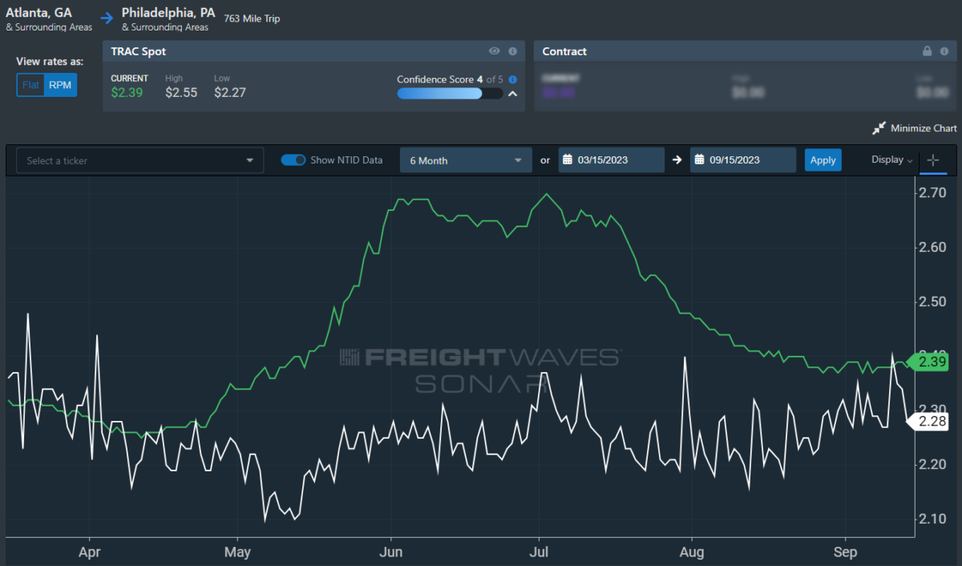
Task: Open the TRAC Spot info icon
Action: [x=512, y=51]
